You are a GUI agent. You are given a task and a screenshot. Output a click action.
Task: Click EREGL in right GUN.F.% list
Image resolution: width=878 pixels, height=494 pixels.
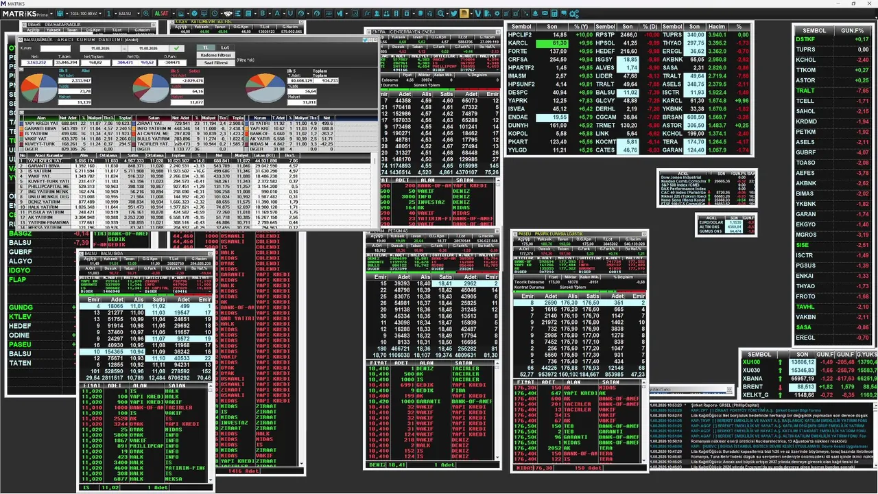pos(805,338)
